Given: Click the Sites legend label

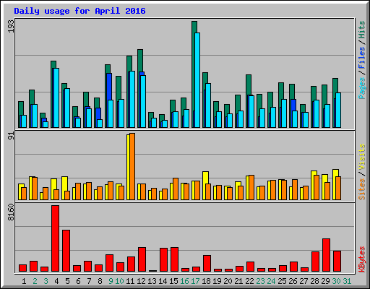Looking at the screenshot, I should (362, 189).
